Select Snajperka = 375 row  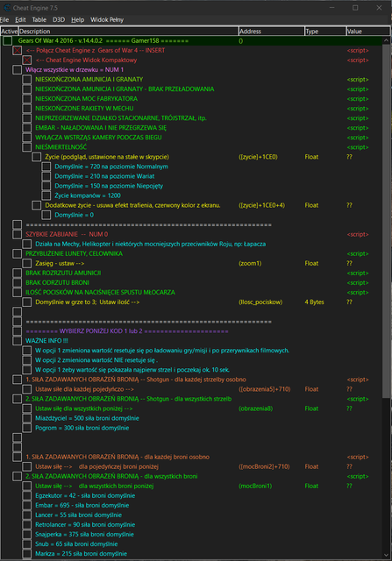pos(84,534)
